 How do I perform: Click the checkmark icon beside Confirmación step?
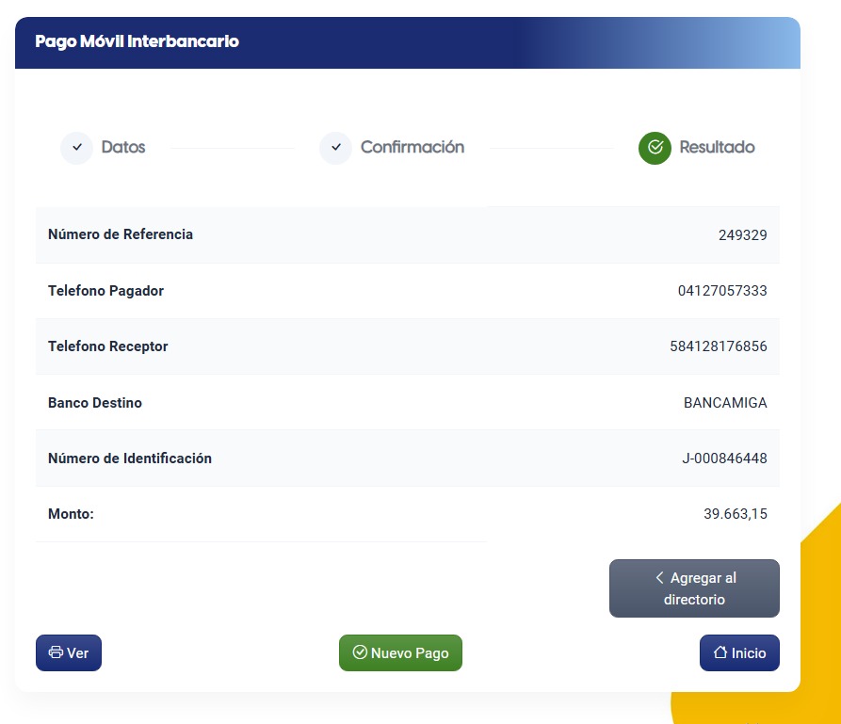(x=335, y=148)
